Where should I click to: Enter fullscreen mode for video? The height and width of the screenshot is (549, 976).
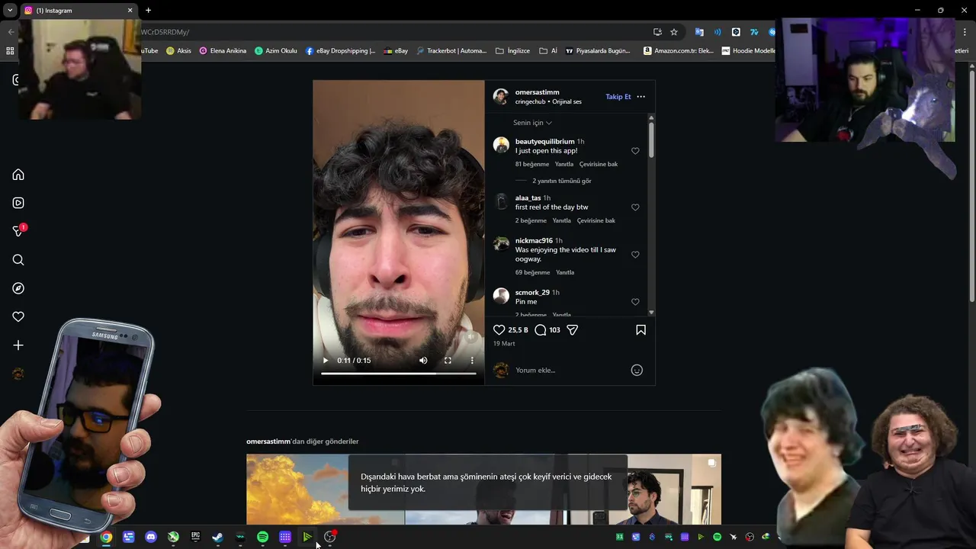point(448,361)
